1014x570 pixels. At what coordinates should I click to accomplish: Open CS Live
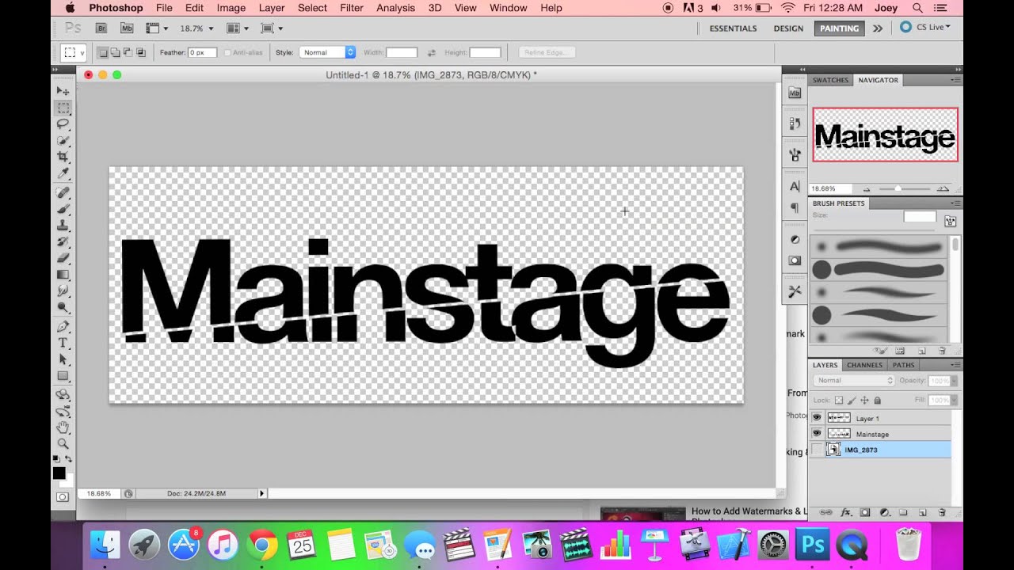click(x=925, y=27)
